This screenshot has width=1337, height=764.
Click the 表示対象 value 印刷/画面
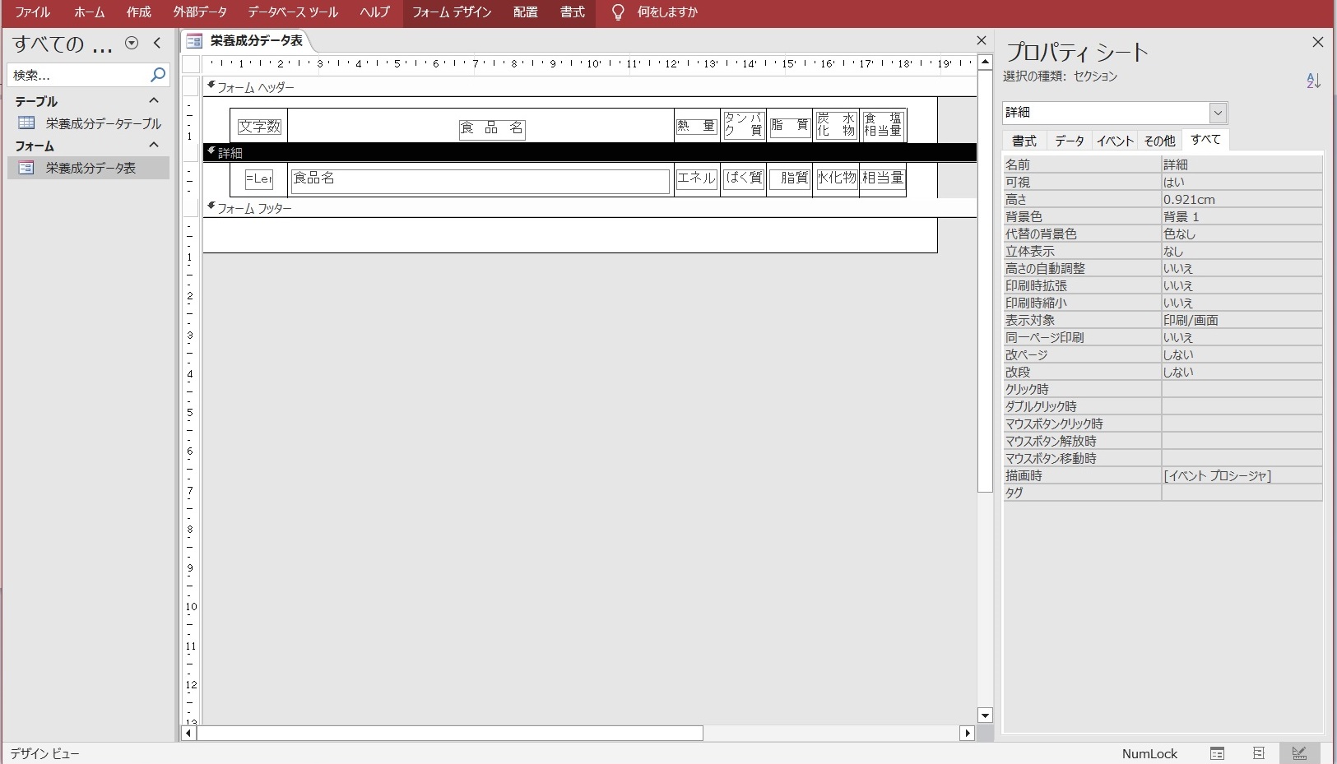1242,320
